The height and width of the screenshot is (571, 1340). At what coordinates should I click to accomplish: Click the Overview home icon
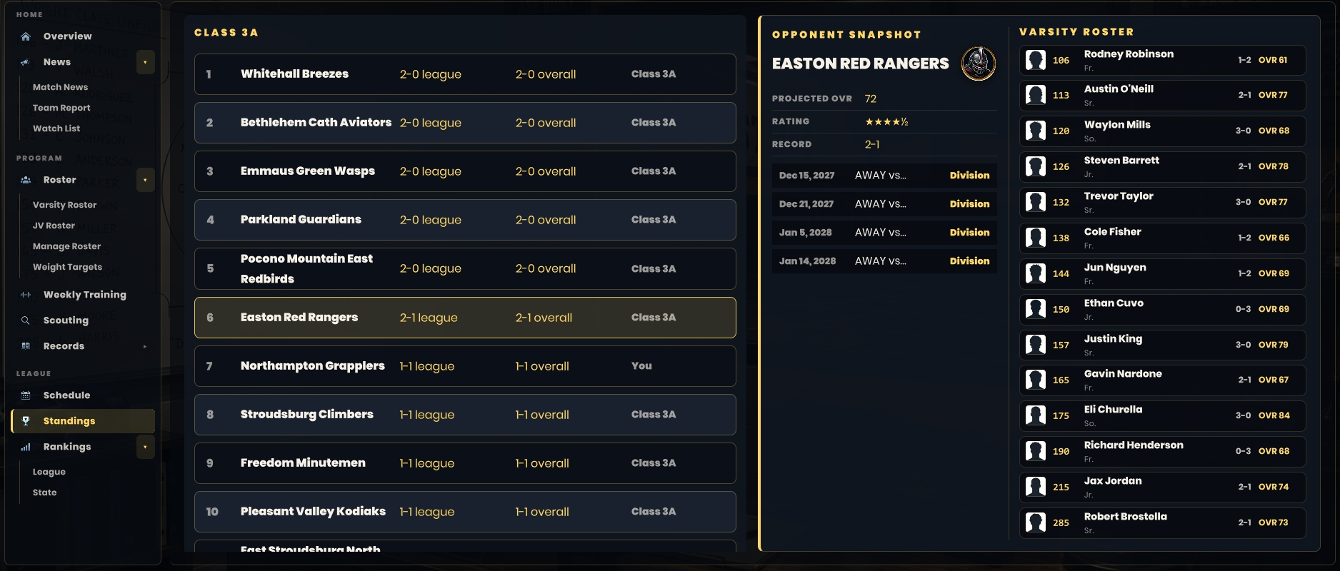(x=26, y=36)
